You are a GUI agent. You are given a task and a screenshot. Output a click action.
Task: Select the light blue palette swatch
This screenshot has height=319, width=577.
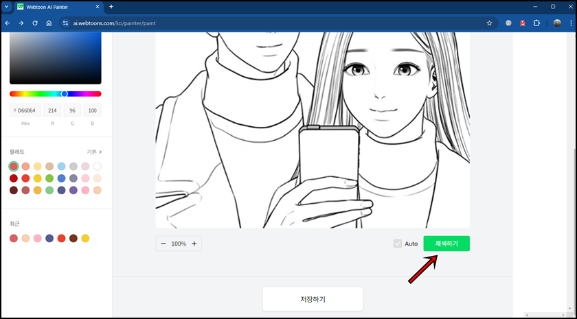61,167
